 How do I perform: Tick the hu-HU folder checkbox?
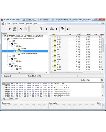(x=53, y=60)
